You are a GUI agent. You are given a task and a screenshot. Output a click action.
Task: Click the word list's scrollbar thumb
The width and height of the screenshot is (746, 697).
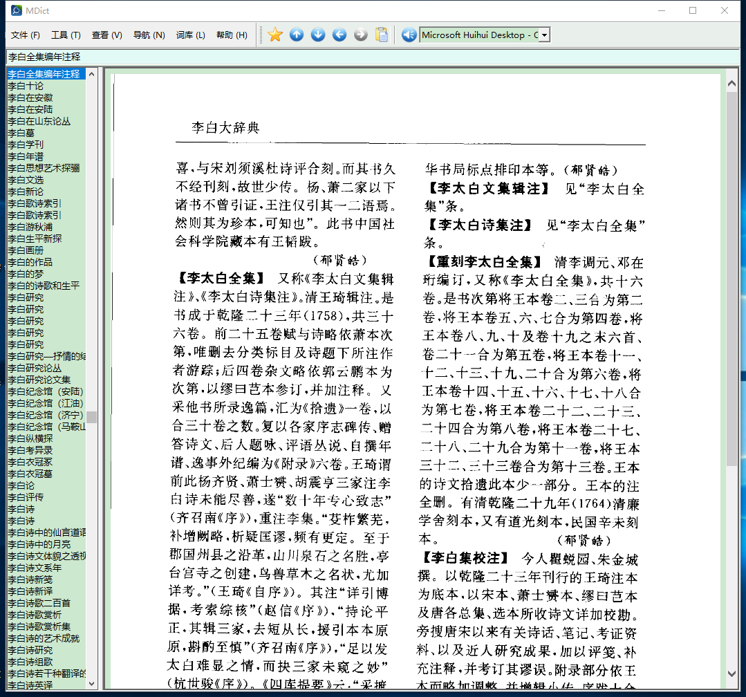pos(92,417)
